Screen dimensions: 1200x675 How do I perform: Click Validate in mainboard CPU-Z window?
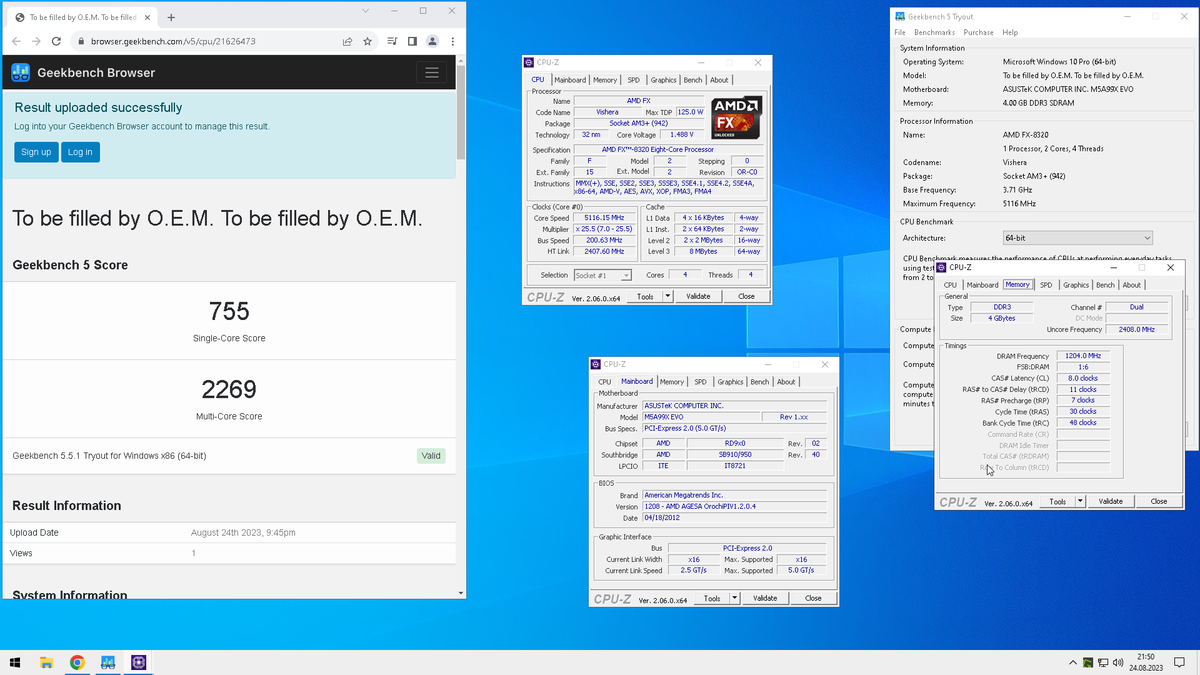point(765,599)
